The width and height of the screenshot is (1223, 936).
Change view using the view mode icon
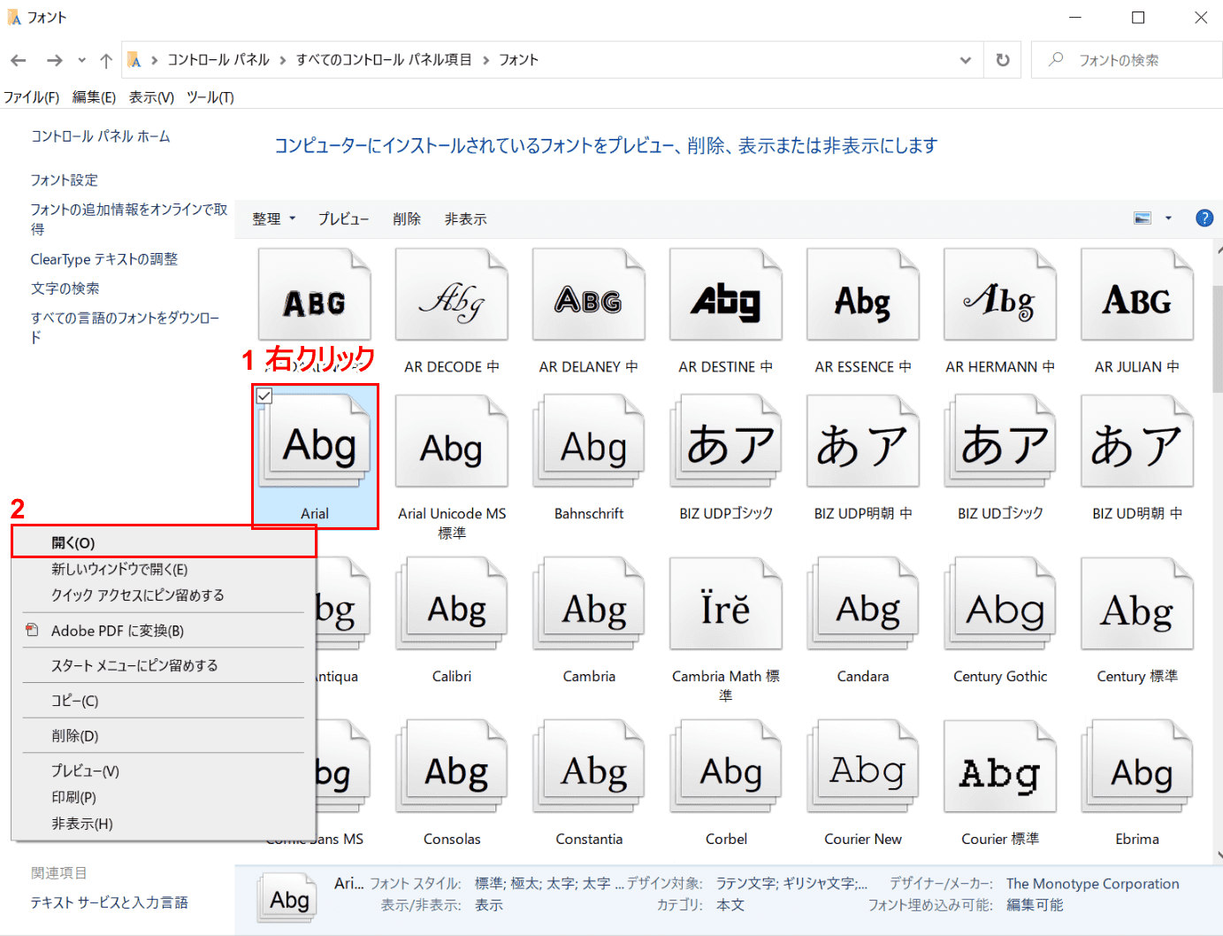(1143, 219)
